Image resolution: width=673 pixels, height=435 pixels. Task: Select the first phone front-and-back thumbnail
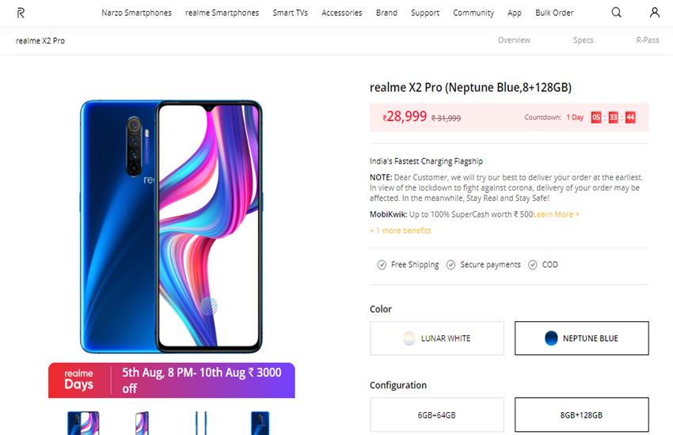coord(83,423)
